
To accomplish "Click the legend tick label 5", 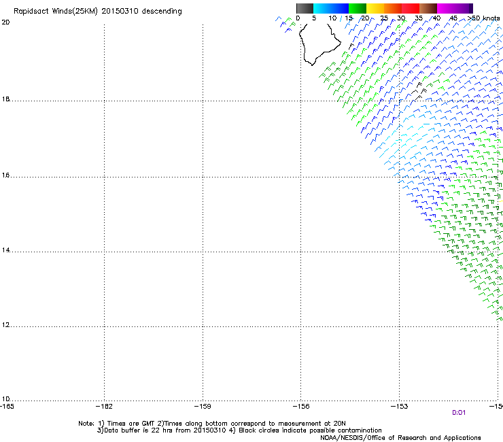I will click(314, 18).
